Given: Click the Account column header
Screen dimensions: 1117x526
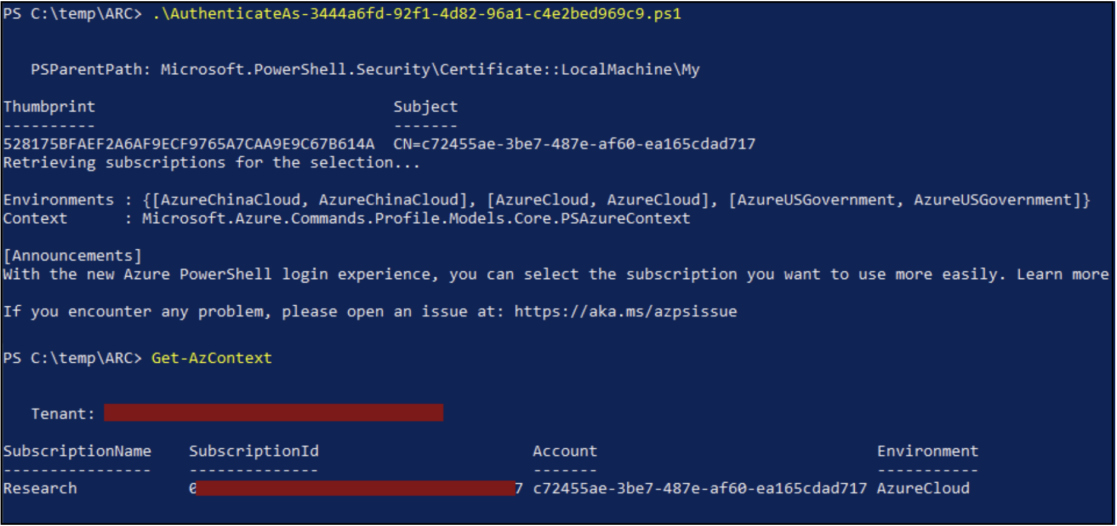Looking at the screenshot, I should coord(564,451).
